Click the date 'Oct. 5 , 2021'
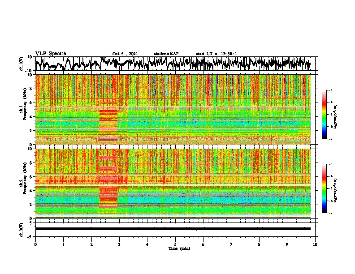Viewport: 355px width, 274px height. pos(125,54)
